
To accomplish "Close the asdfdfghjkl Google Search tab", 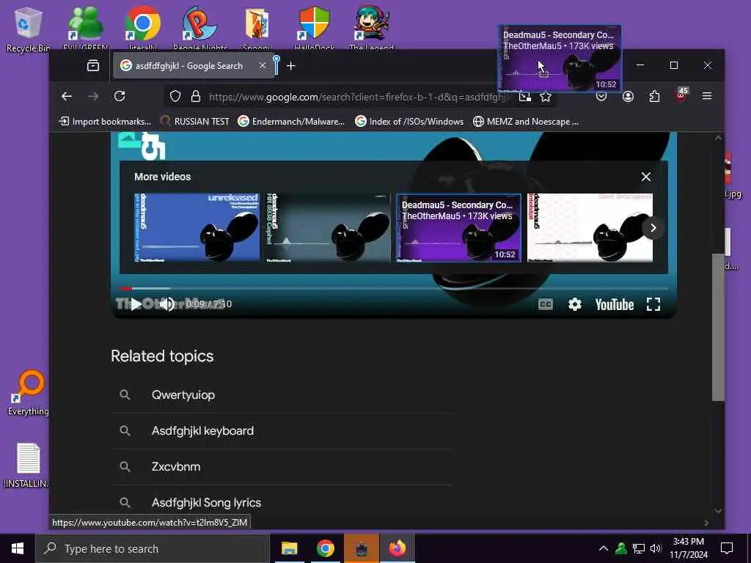I will coord(262,65).
